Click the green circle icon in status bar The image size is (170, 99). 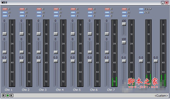[x=8, y=96]
